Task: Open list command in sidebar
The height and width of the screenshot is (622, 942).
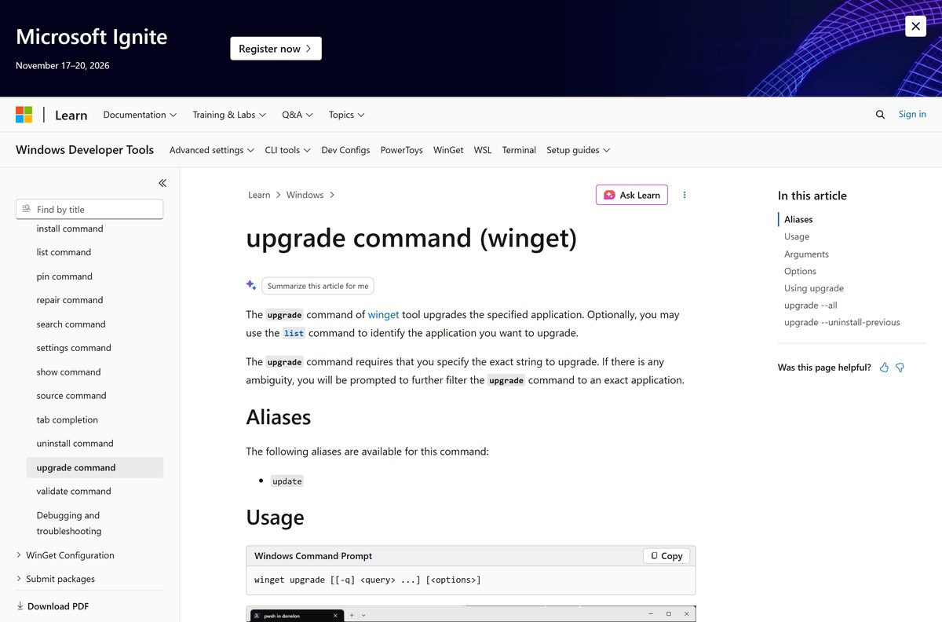Action: (x=64, y=252)
